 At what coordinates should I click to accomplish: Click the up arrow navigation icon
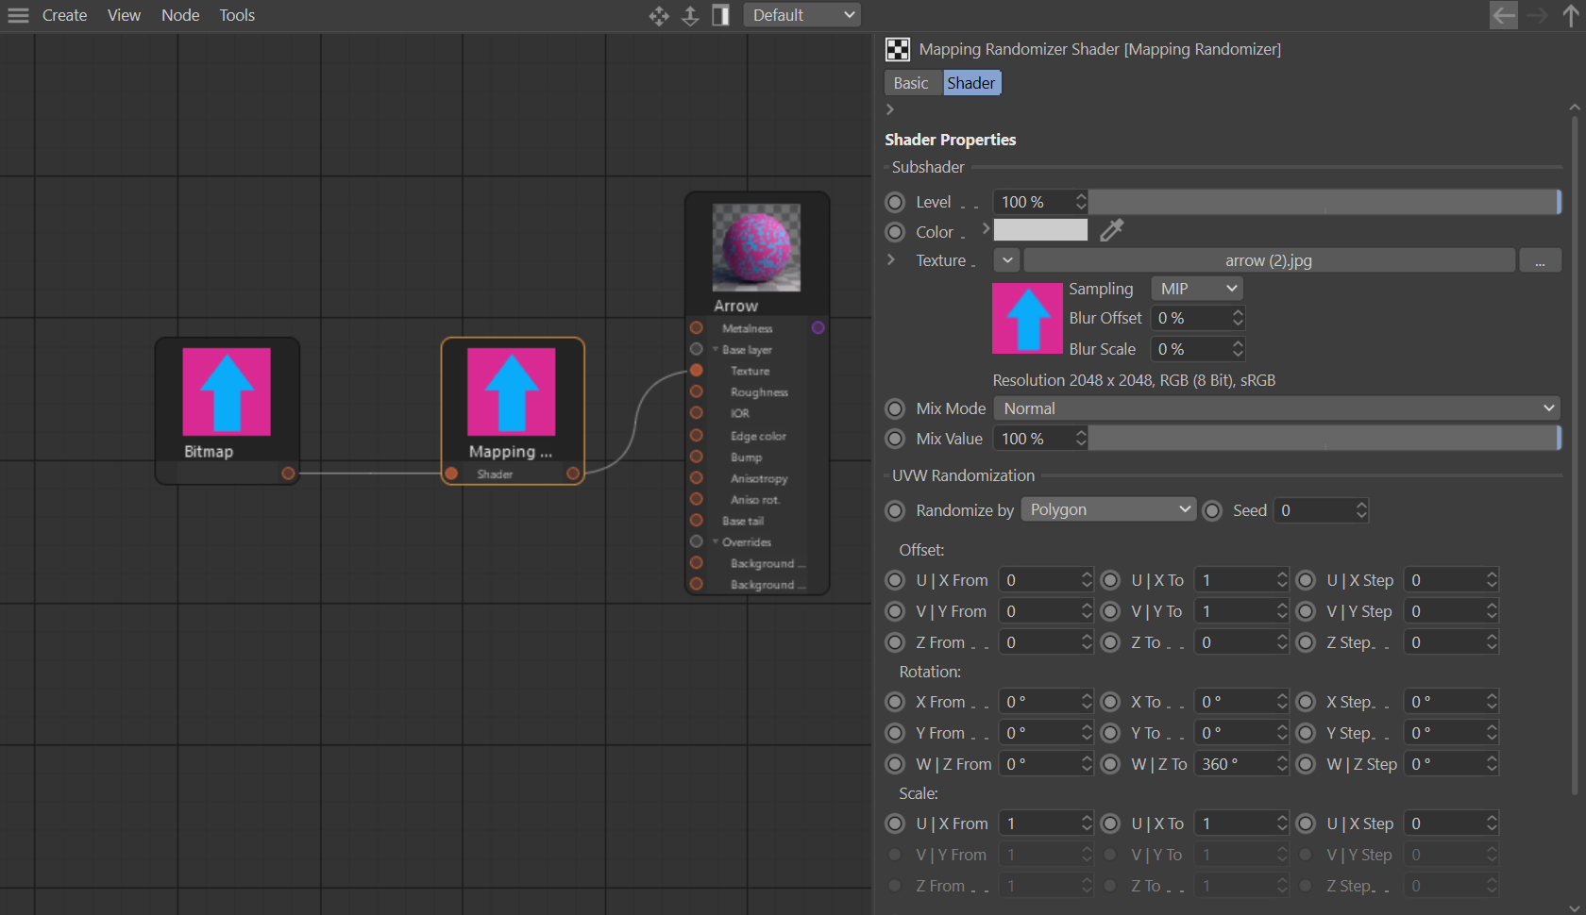coord(1571,15)
